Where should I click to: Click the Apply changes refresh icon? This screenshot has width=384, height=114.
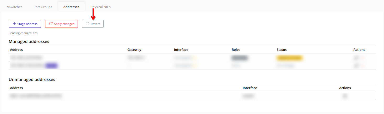(x=51, y=24)
